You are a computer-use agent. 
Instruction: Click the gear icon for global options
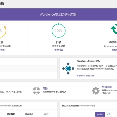[x=96, y=91]
